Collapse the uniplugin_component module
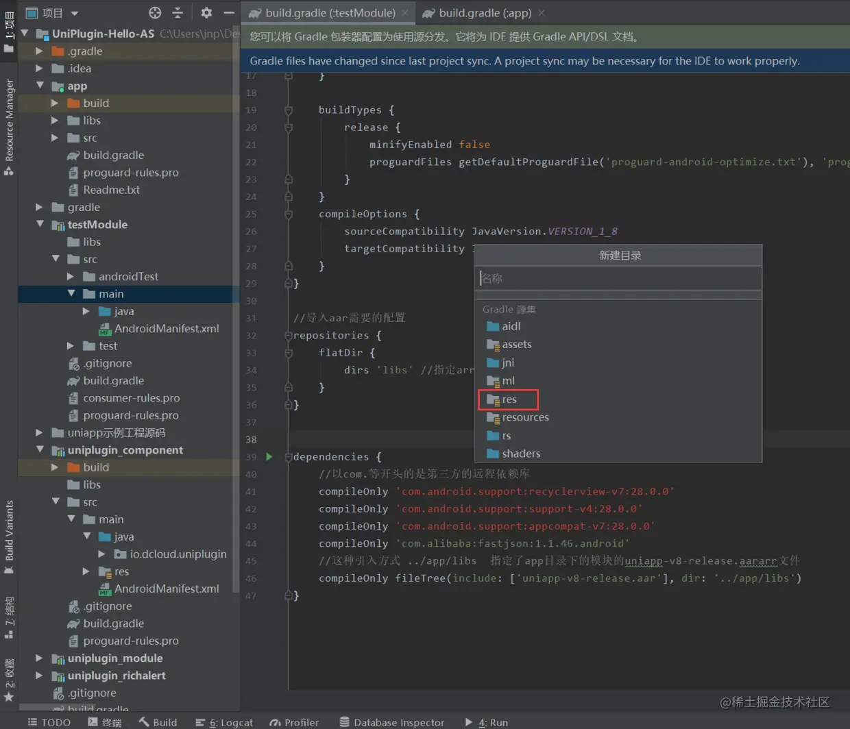This screenshot has width=850, height=729. pos(40,449)
